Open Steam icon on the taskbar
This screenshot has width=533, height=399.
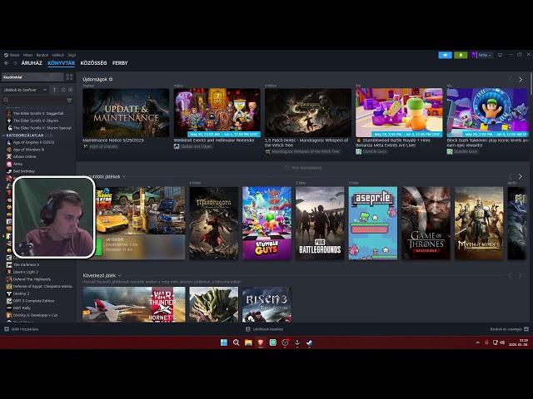click(309, 342)
